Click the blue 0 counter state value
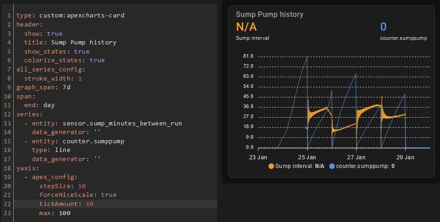 383,27
